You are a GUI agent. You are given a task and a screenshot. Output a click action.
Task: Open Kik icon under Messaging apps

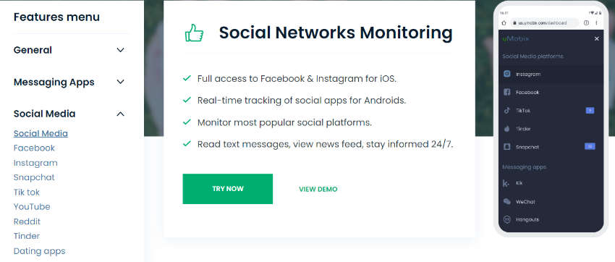(x=506, y=183)
